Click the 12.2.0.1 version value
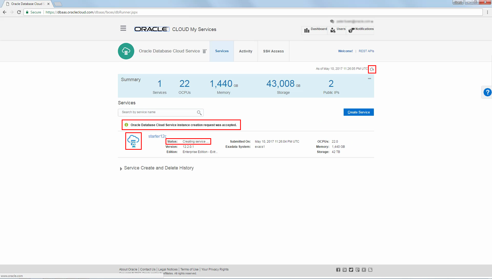Viewport: 492px width, 279px height. tap(188, 147)
